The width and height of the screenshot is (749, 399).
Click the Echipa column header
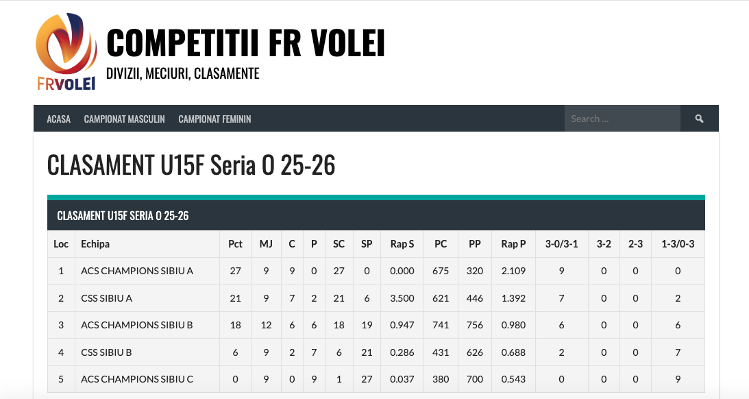pyautogui.click(x=95, y=244)
